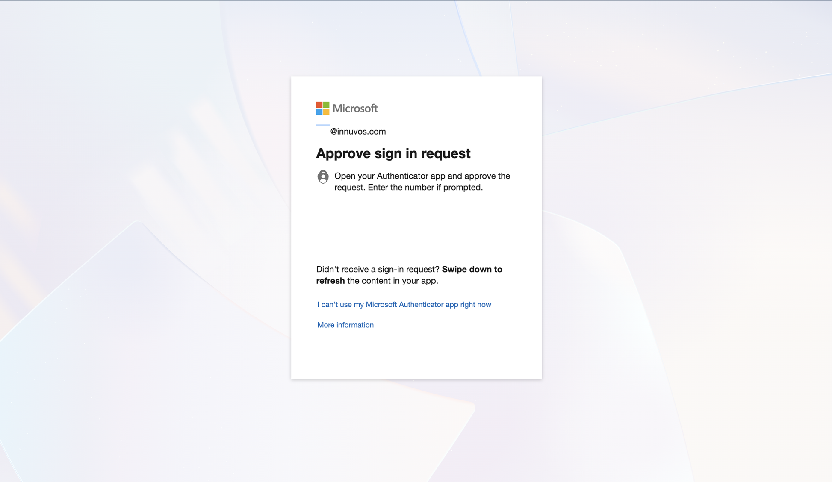Click the blue square of Microsoft logo
Screen dimensions: 832x485
click(319, 112)
